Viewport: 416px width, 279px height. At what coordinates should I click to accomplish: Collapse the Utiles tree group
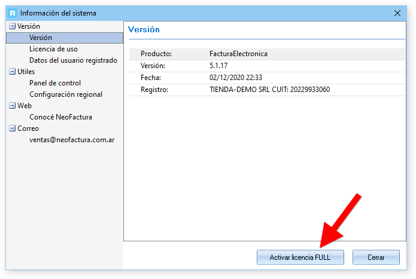click(12, 72)
